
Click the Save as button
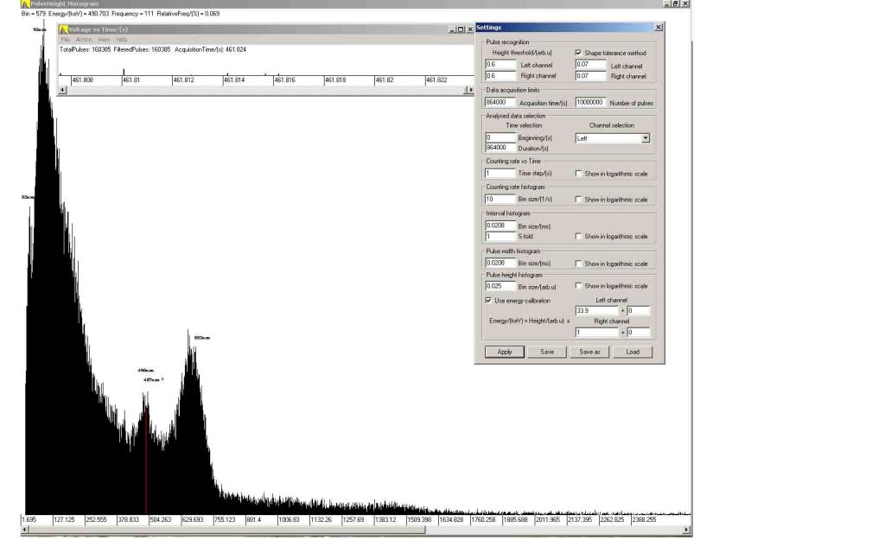click(589, 352)
